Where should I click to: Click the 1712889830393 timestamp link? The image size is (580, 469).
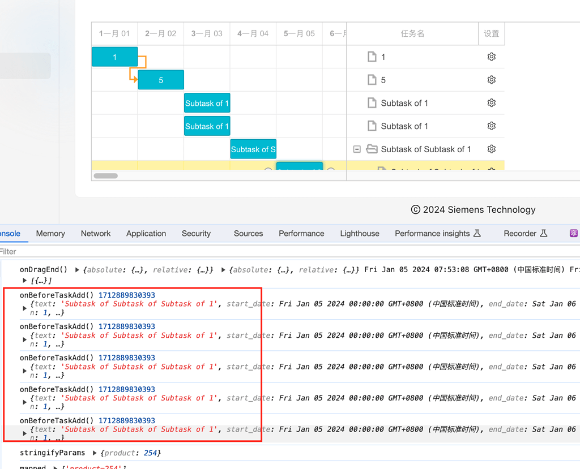(126, 294)
